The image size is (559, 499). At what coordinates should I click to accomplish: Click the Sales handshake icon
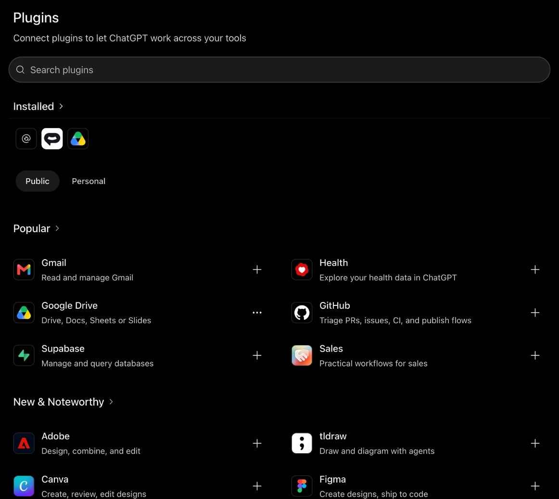pyautogui.click(x=302, y=355)
